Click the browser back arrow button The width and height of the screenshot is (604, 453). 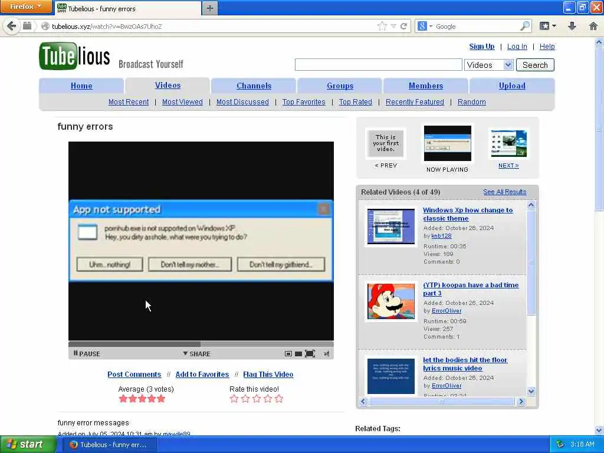[x=12, y=26]
